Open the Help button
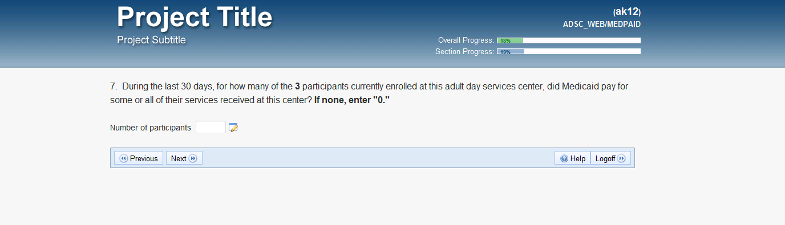The height and width of the screenshot is (225, 785). (573, 158)
